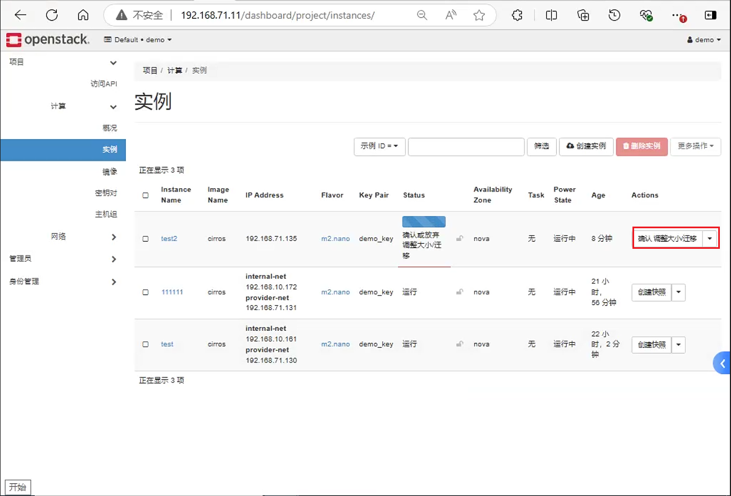
Task: Tick the select-all checkbox in table header
Action: pyautogui.click(x=145, y=195)
